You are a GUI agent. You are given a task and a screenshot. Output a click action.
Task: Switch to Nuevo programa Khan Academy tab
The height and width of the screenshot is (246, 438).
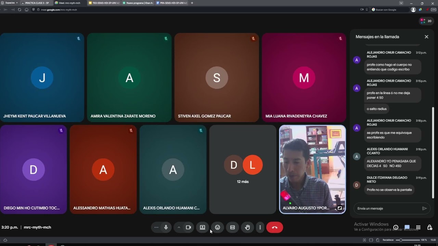point(138,3)
